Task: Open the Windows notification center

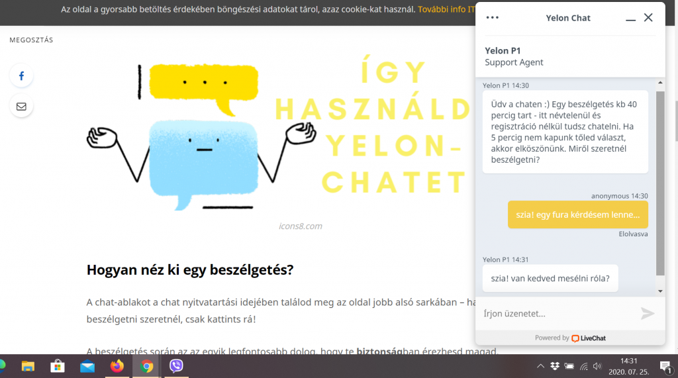Action: coord(666,367)
